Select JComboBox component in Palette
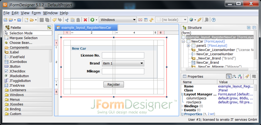This screenshot has width=261, height=125. click(x=27, y=62)
